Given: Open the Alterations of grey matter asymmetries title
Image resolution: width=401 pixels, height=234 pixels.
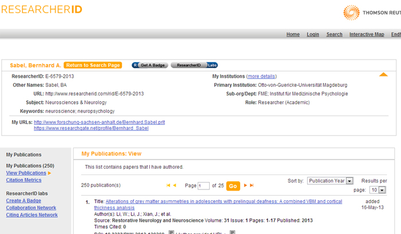Looking at the screenshot, I should 218,204.
